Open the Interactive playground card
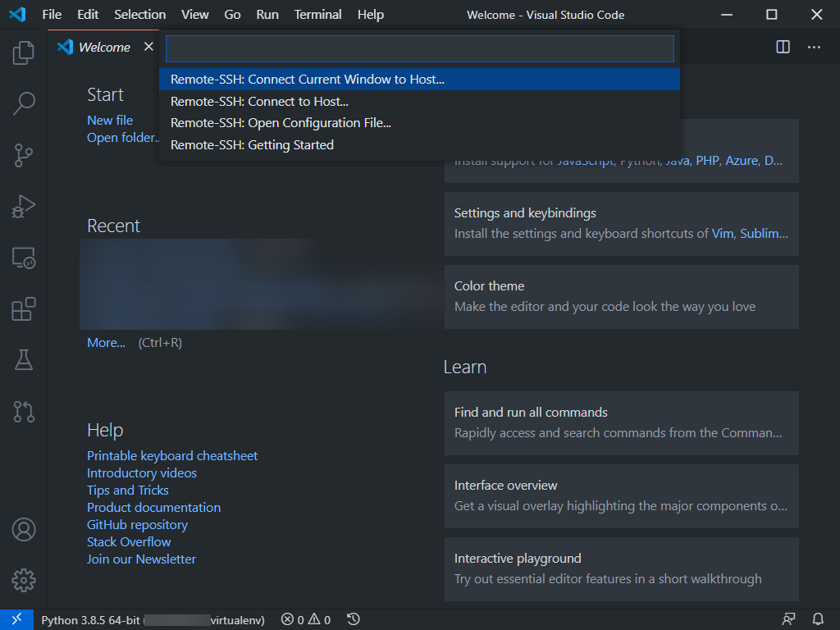The height and width of the screenshot is (630, 840). click(x=622, y=569)
